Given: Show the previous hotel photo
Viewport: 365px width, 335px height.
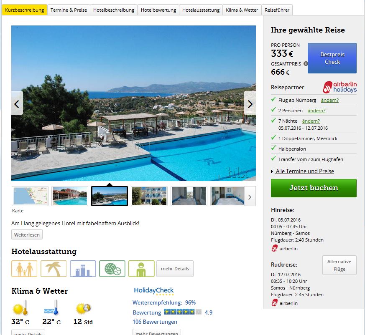Looking at the screenshot, I should [17, 104].
